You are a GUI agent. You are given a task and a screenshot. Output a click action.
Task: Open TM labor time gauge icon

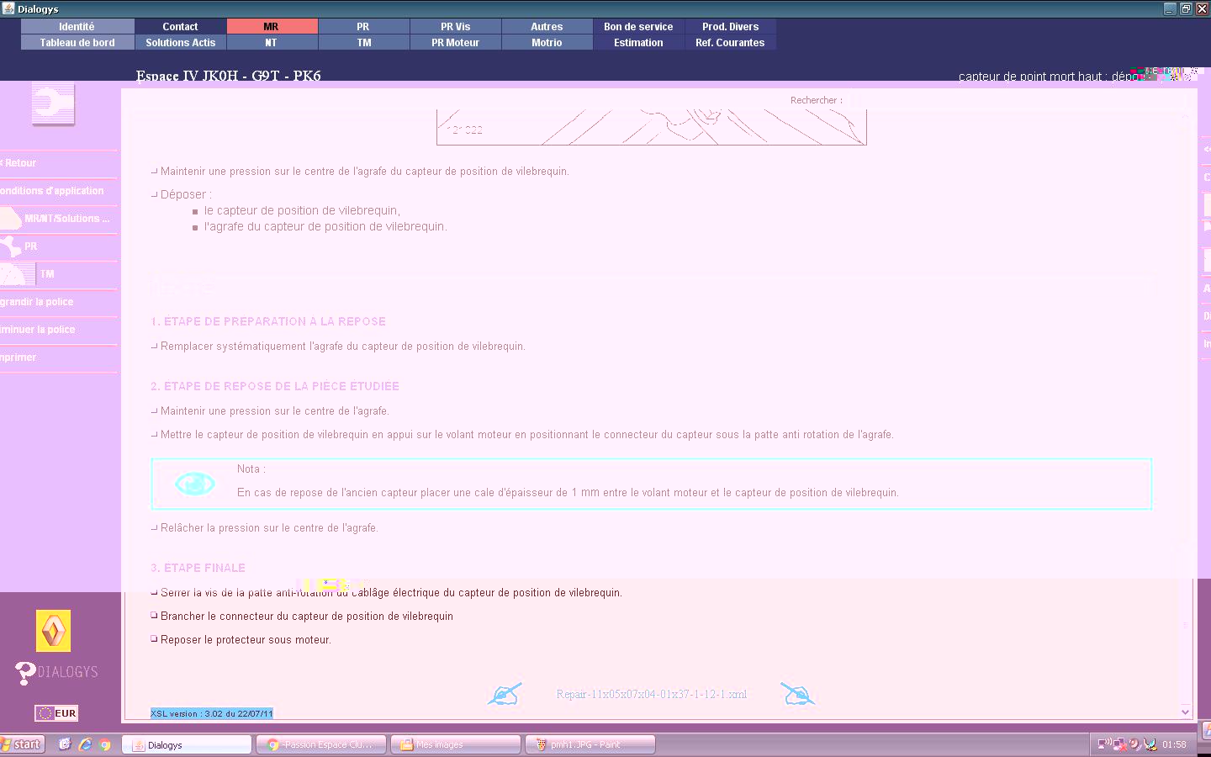coord(17,274)
